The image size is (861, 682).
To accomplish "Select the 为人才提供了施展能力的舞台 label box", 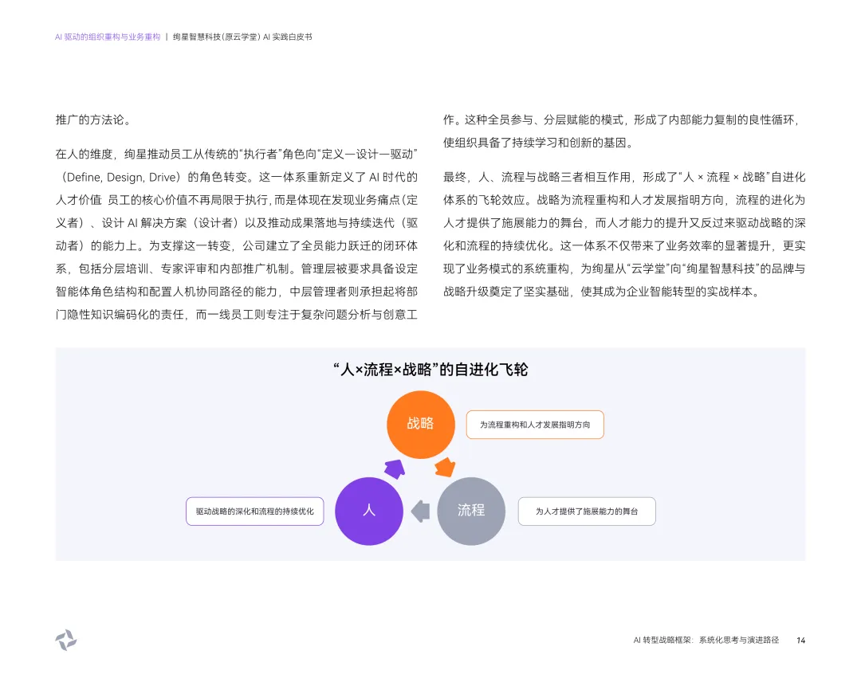I will coord(587,511).
